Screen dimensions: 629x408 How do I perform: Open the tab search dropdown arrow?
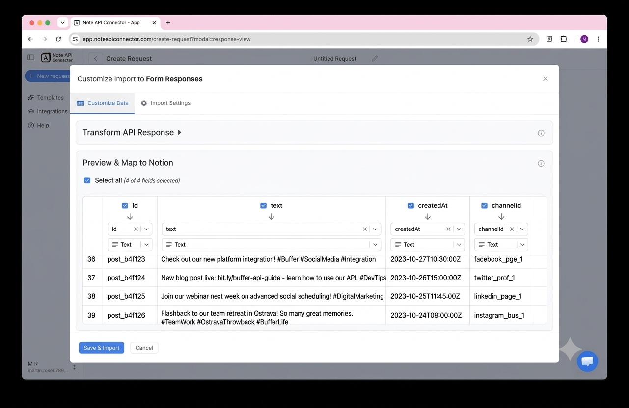(x=63, y=23)
